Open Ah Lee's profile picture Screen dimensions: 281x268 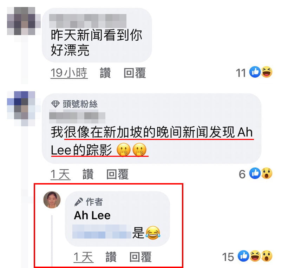click(x=52, y=200)
